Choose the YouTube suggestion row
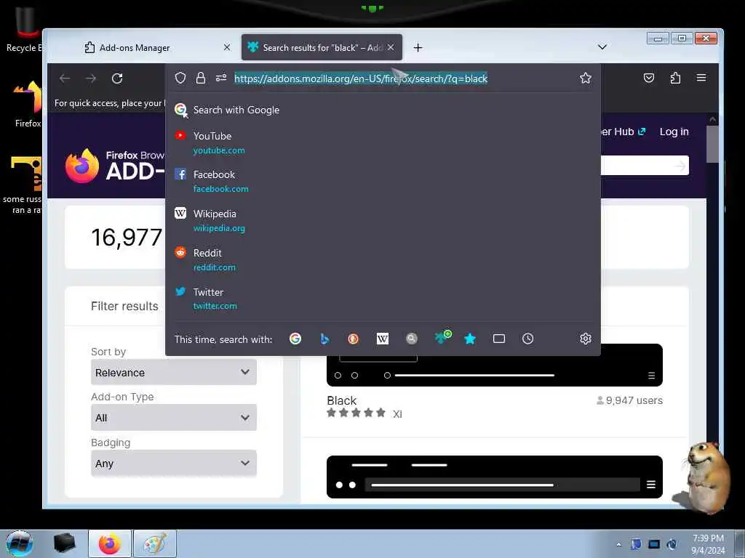 click(x=383, y=142)
